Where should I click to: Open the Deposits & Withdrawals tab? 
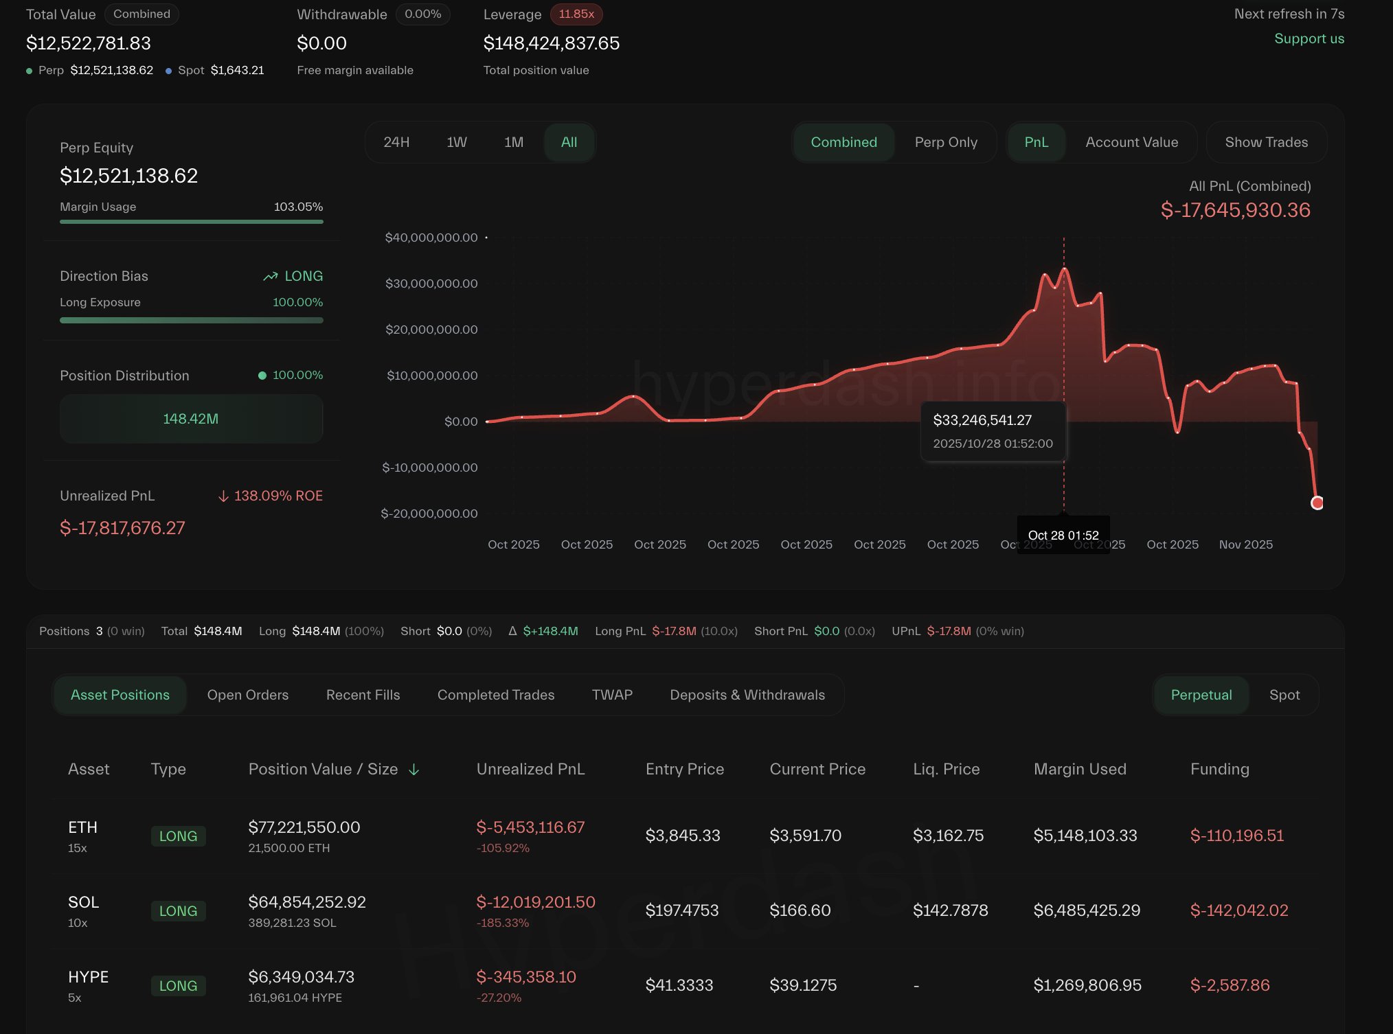pos(747,695)
